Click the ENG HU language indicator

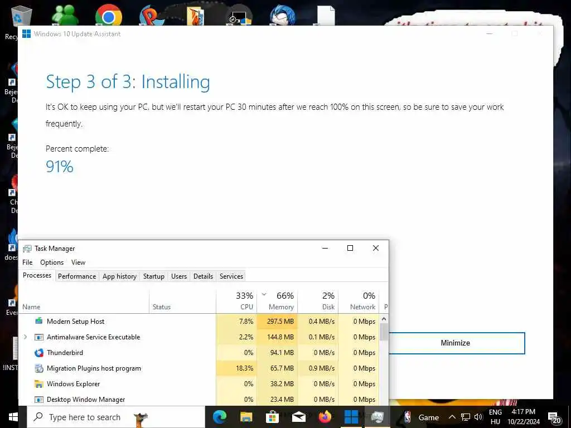click(x=495, y=417)
